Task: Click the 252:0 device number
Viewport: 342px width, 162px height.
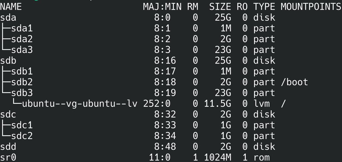Action: pos(157,103)
